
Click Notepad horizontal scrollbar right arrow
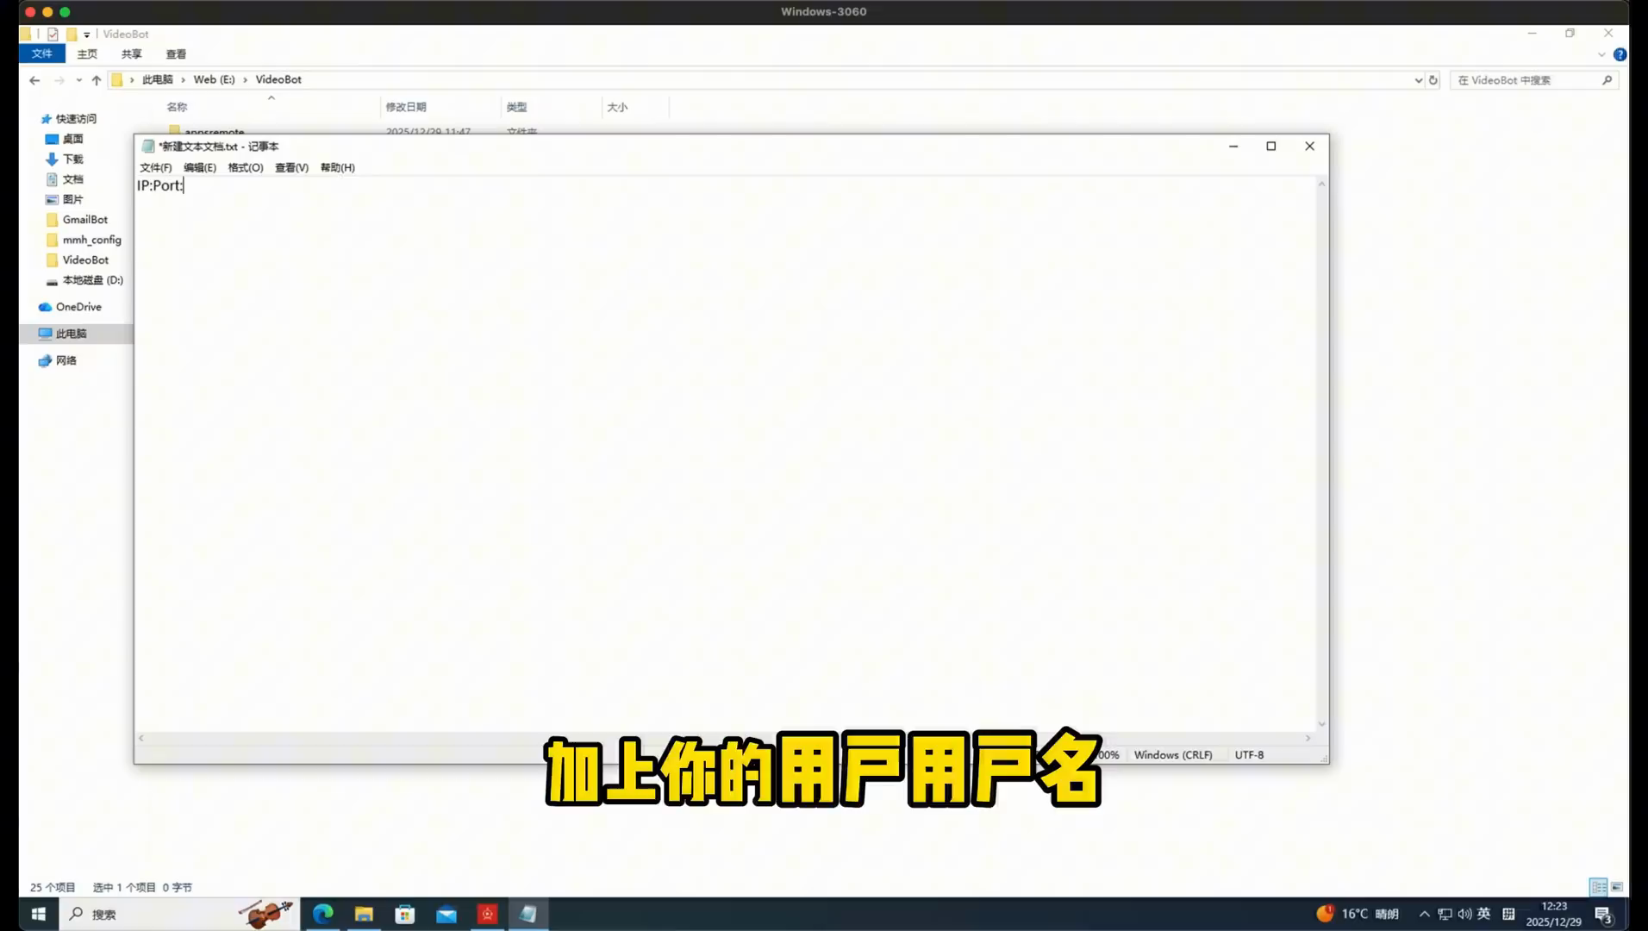tap(1308, 738)
